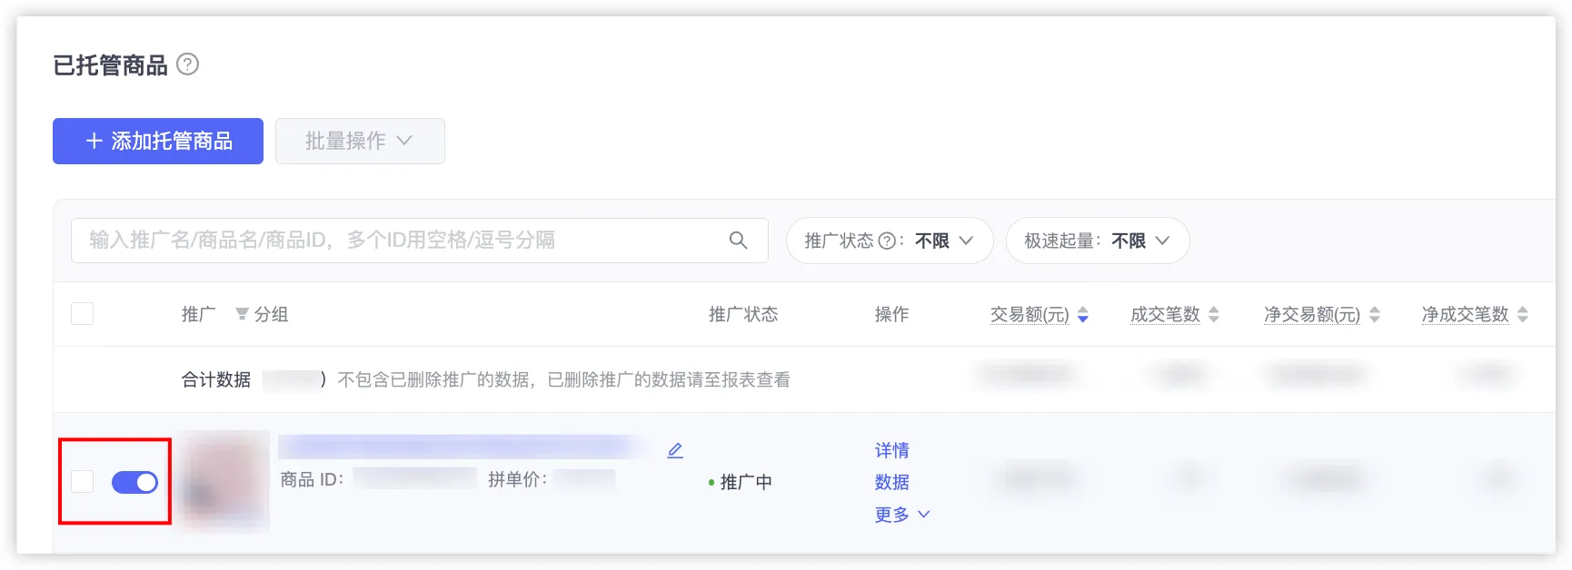
Task: Tick the product row checkbox
Action: [x=83, y=481]
